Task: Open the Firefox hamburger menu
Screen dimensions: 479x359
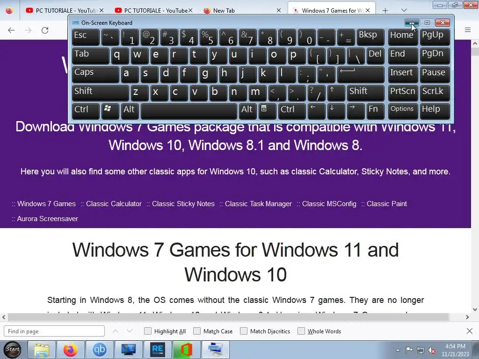Action: point(468,30)
